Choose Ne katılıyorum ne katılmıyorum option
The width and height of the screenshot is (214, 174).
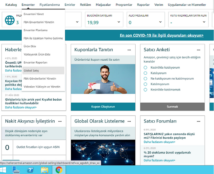(145, 78)
